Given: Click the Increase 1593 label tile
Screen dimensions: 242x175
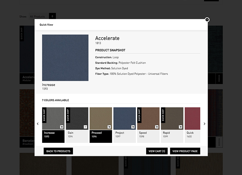Looking at the screenshot, I should click(53, 136).
